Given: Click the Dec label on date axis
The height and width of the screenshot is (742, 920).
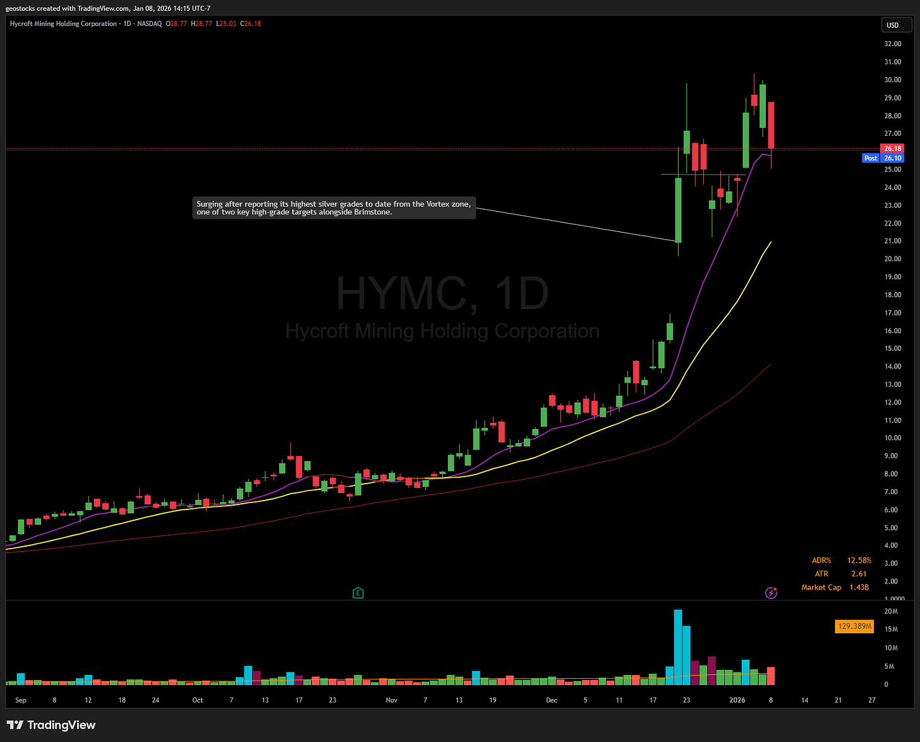Looking at the screenshot, I should tap(552, 700).
